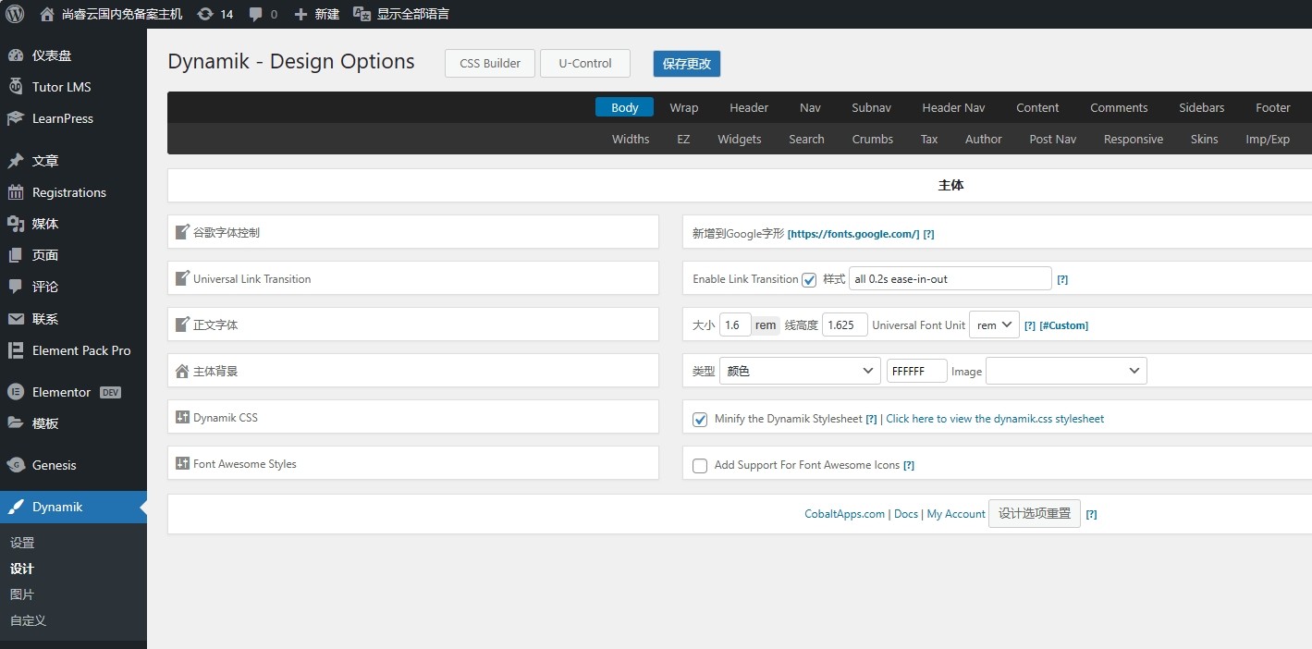Open Genesis from the sidebar icon

(16, 465)
